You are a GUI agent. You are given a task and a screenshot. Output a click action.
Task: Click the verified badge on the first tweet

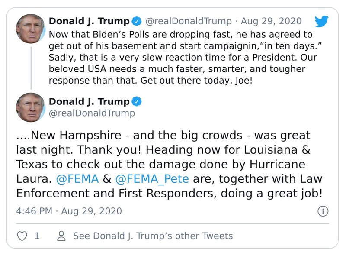(137, 20)
